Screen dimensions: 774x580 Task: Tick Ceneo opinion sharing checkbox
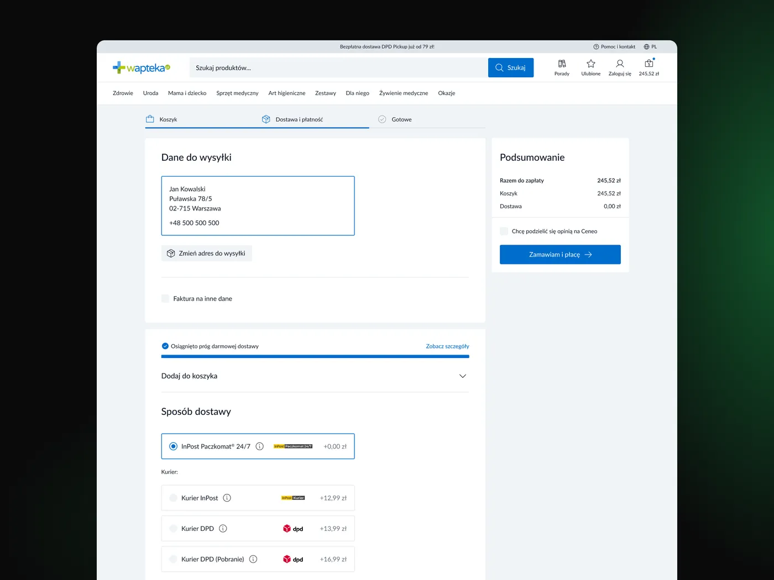click(504, 231)
